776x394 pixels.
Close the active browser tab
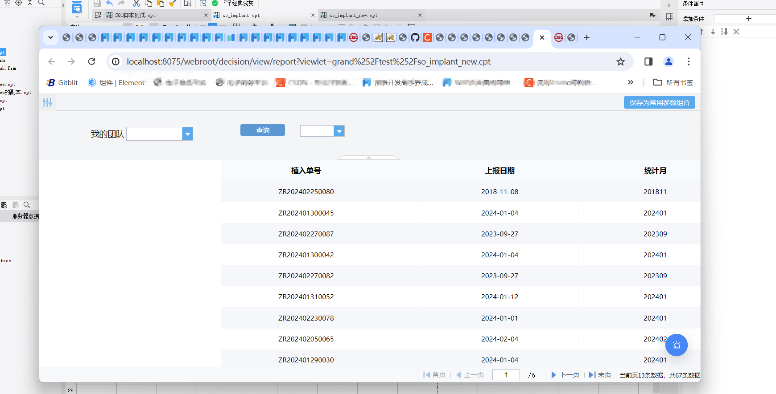pos(542,37)
